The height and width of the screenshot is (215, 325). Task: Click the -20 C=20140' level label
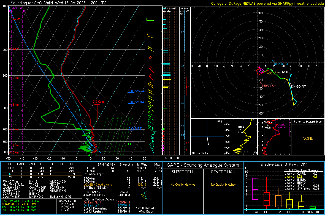click(137, 102)
